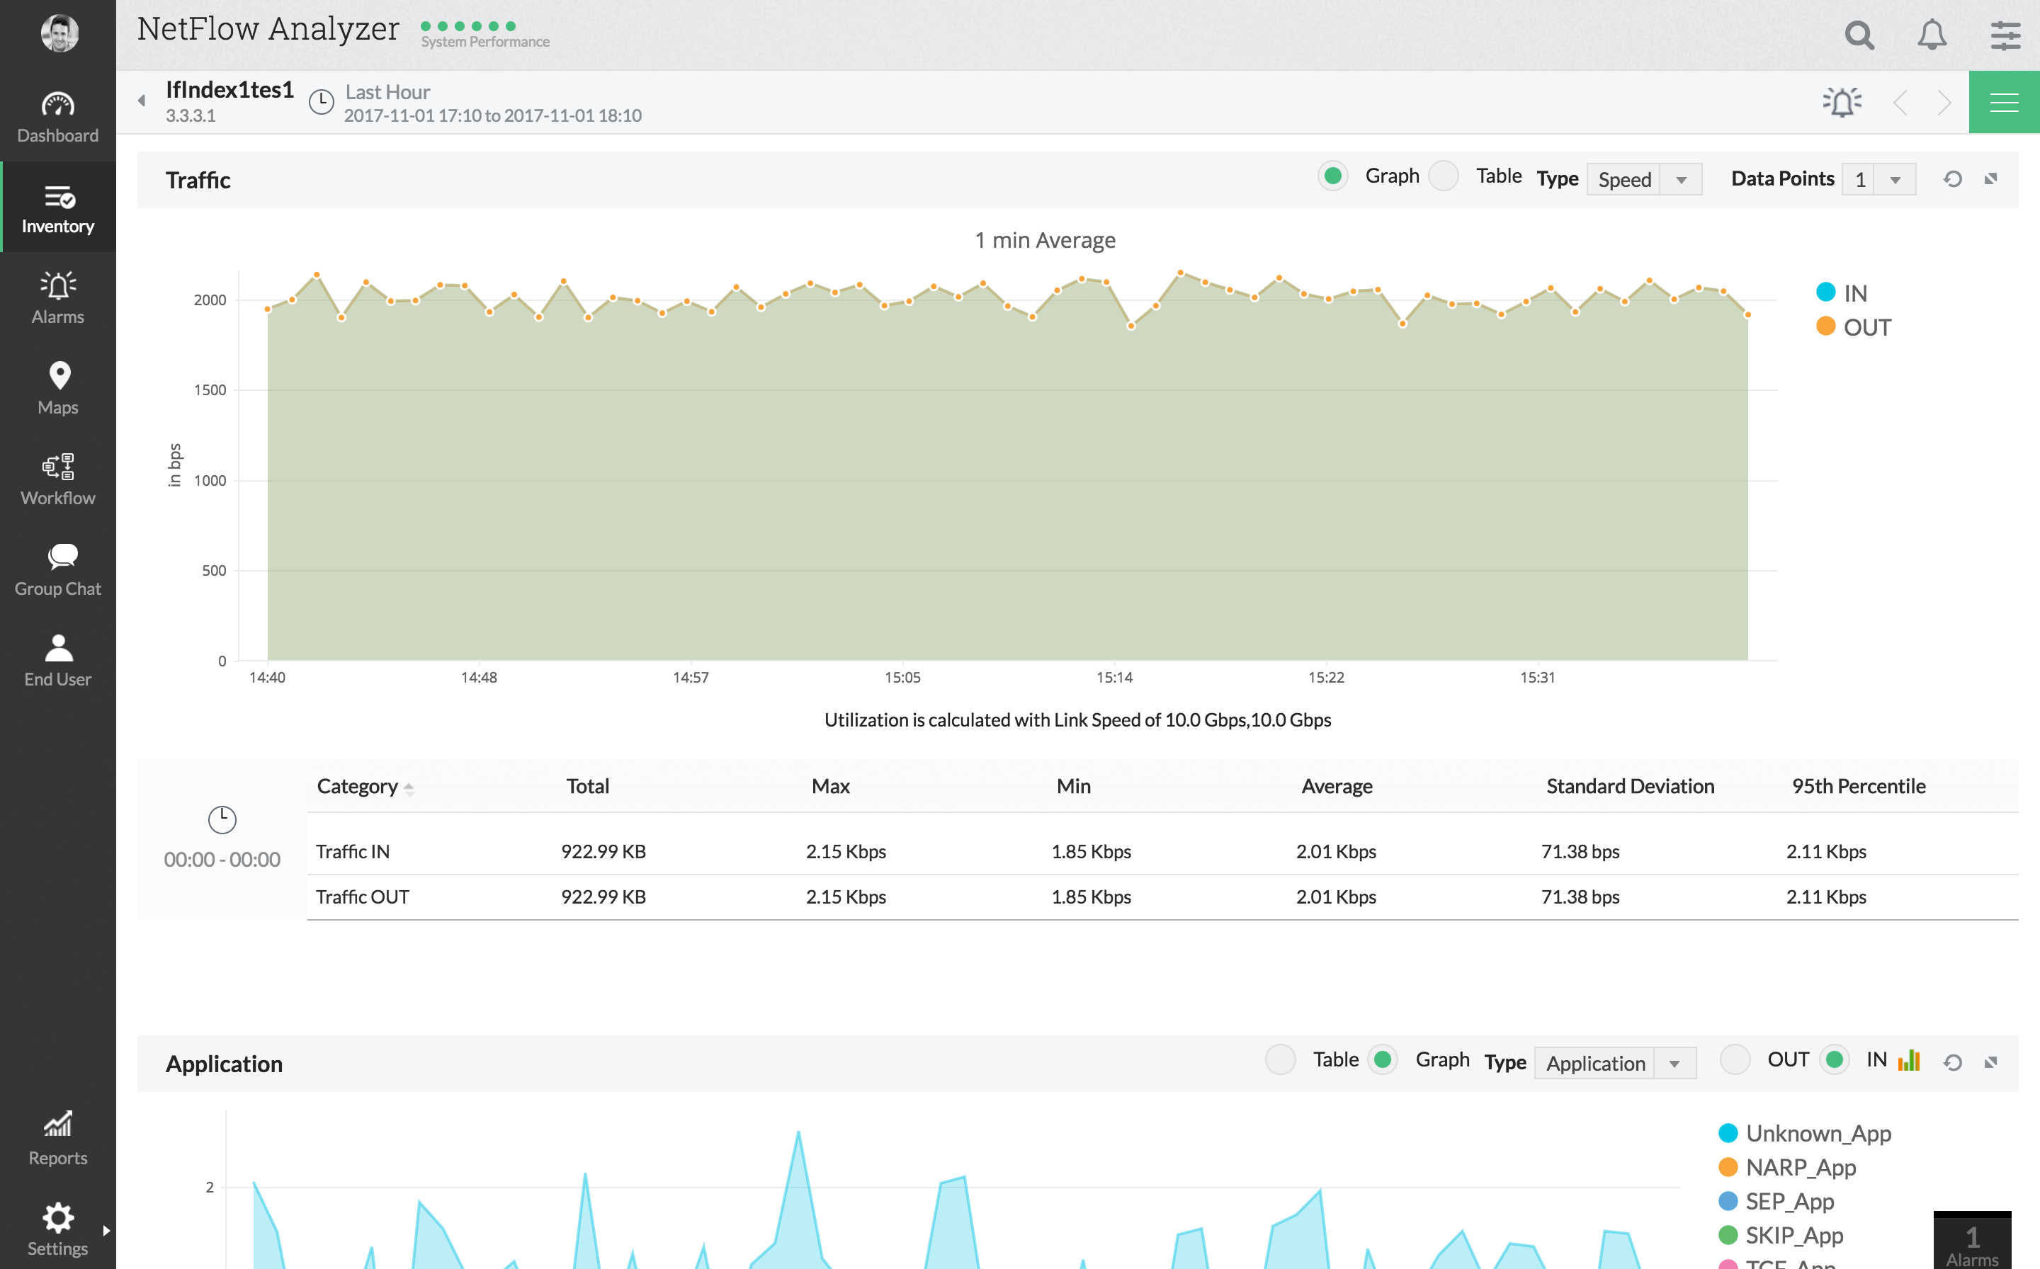
Task: Click the End User menu item
Action: (x=59, y=658)
